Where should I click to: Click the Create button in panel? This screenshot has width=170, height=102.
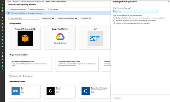point(117,98)
